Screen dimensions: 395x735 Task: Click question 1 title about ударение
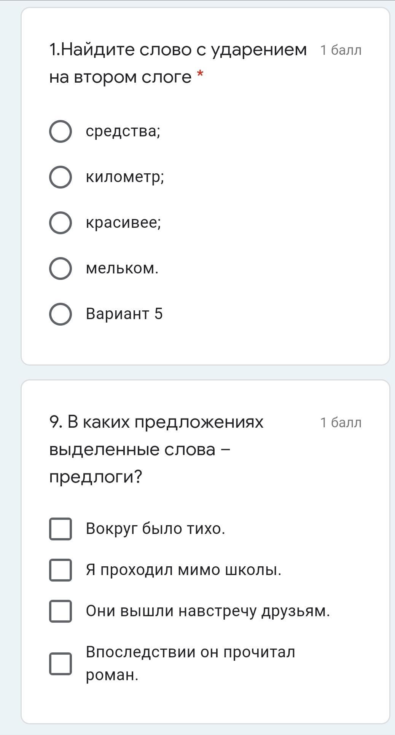click(x=178, y=63)
